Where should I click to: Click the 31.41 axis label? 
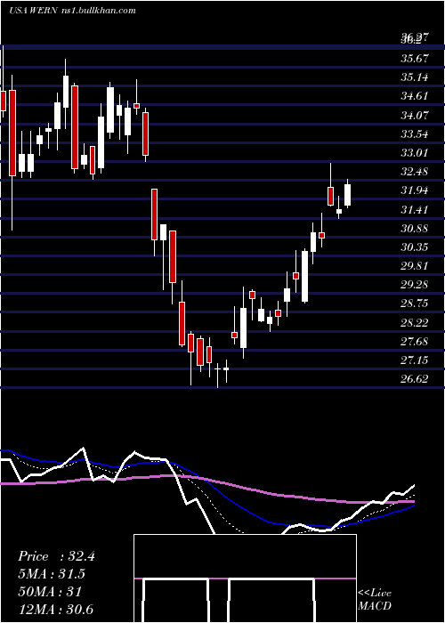[415, 210]
